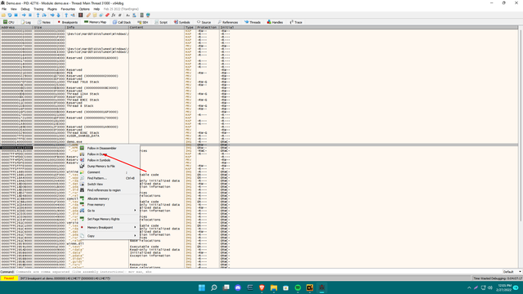Choose Follow in Disassembler
The image size is (523, 294).
point(101,148)
